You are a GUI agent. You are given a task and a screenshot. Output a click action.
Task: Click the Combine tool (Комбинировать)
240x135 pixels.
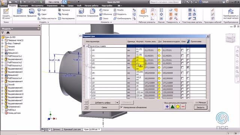coord(123,18)
